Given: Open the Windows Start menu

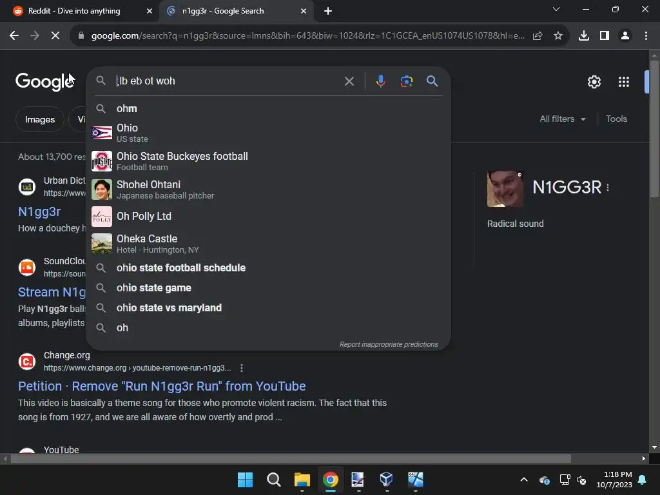Looking at the screenshot, I should coord(245,480).
